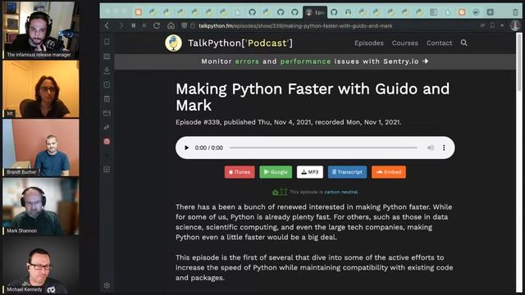The width and height of the screenshot is (525, 295).
Task: View site info via padlock icon
Action: coord(193,25)
